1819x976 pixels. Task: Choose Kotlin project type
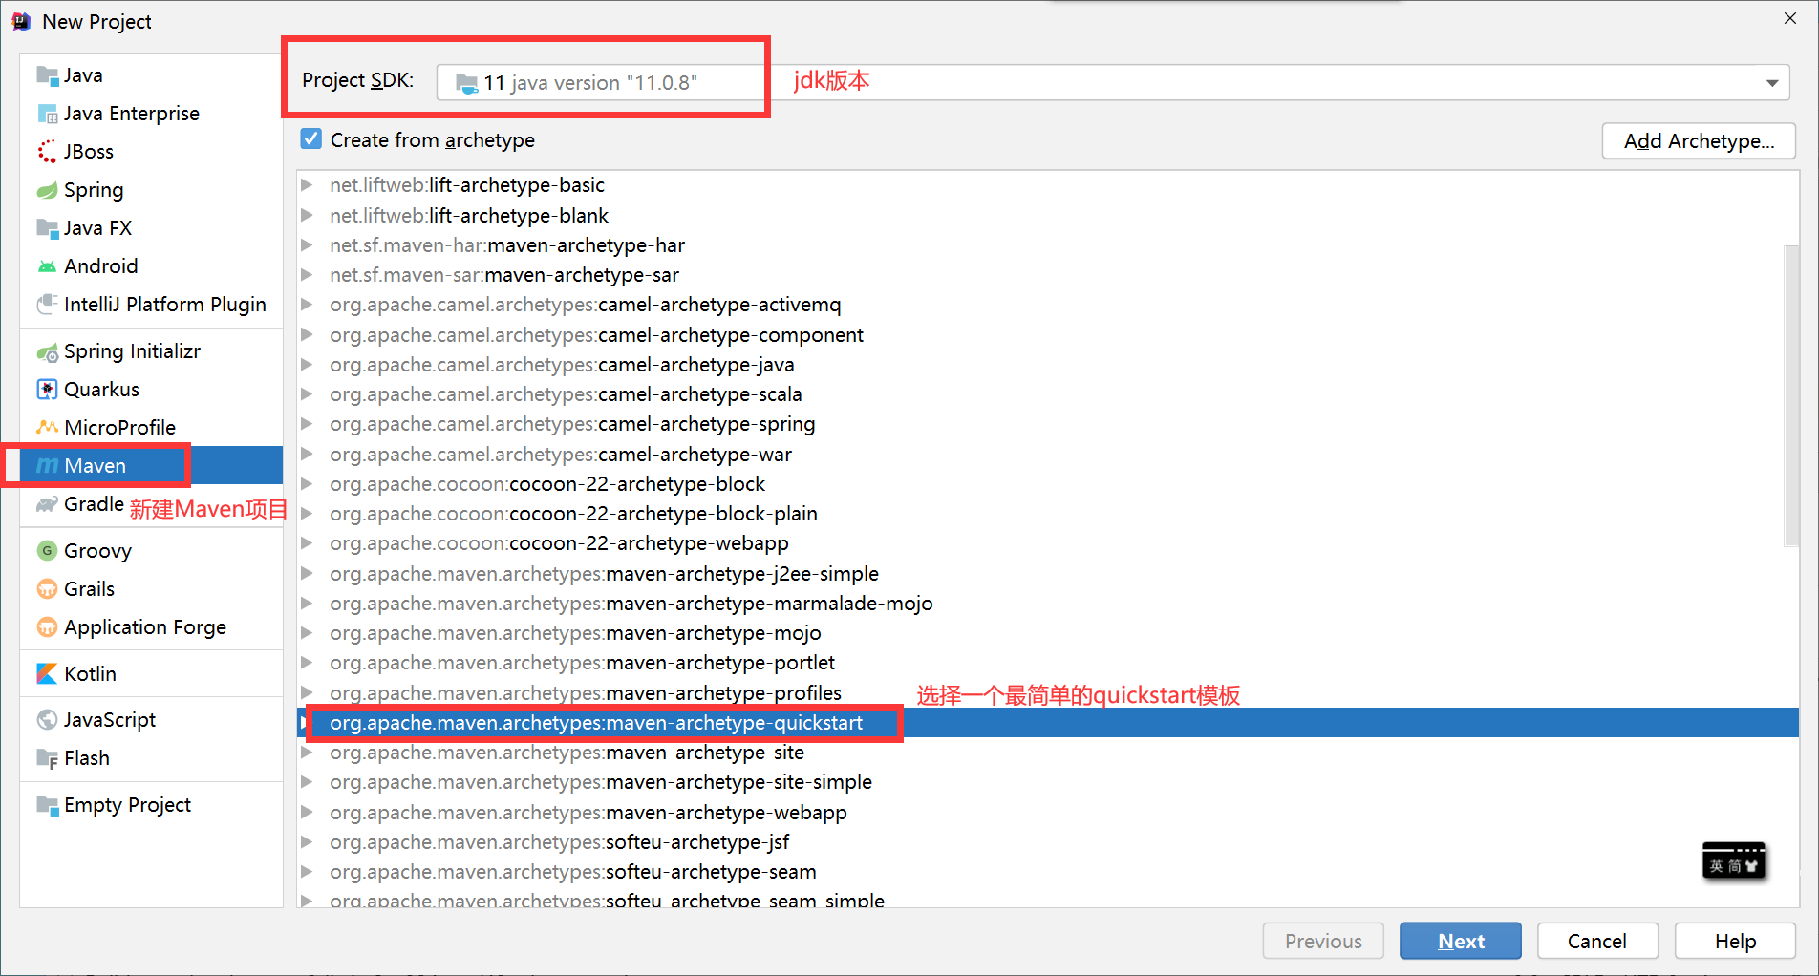151,674
